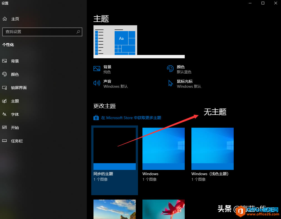Image resolution: width=281 pixels, height=219 pixels.
Task: Select the Windows theme thumbnail
Action: click(163, 148)
